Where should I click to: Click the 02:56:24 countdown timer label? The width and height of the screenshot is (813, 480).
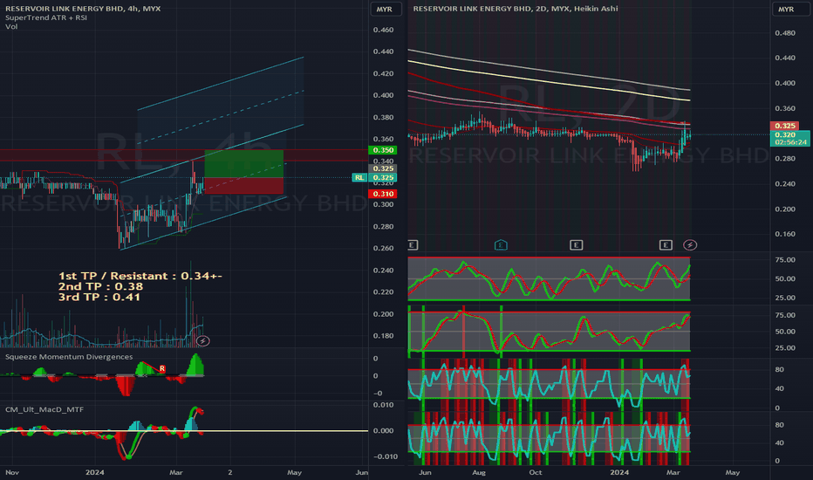coord(790,142)
